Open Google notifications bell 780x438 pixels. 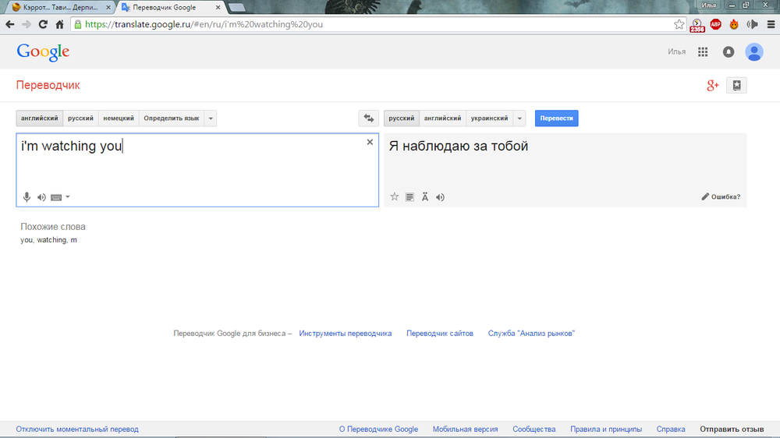click(729, 51)
